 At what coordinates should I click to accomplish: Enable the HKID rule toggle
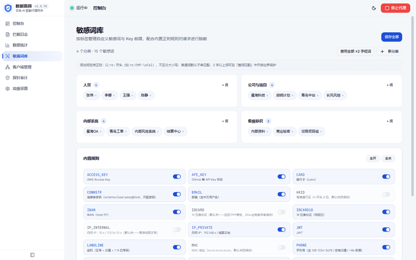(386, 194)
